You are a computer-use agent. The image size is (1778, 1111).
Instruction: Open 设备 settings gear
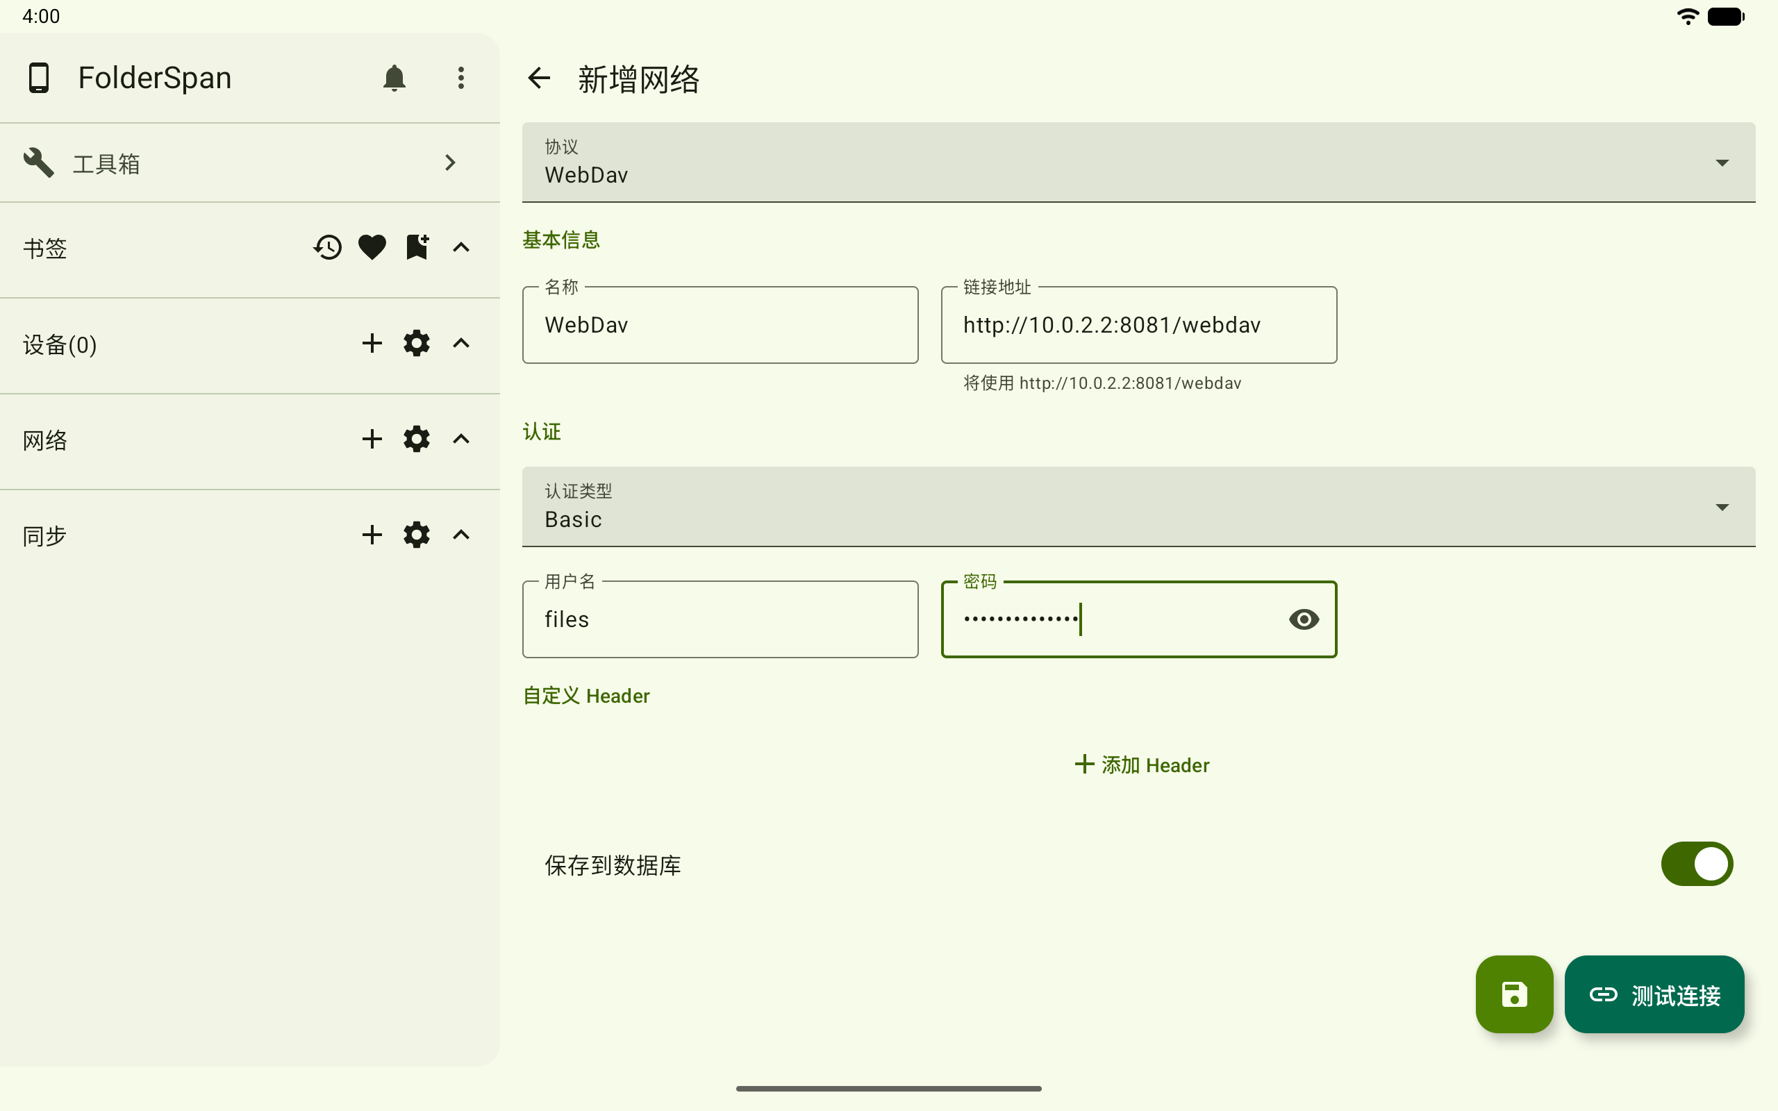click(417, 343)
